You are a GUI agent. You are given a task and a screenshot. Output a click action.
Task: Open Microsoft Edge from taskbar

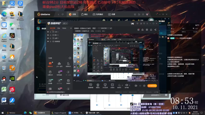[25, 113]
